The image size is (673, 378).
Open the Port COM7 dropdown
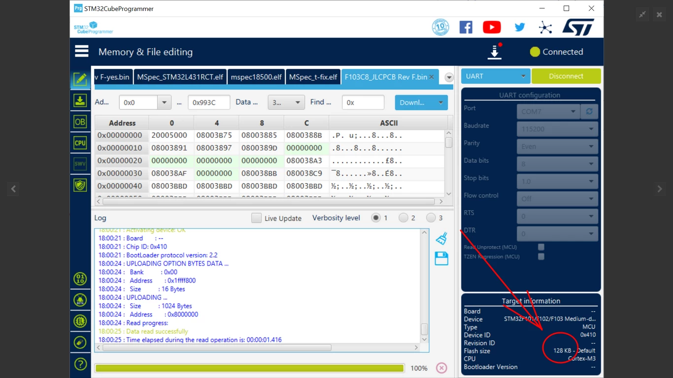[x=547, y=112]
